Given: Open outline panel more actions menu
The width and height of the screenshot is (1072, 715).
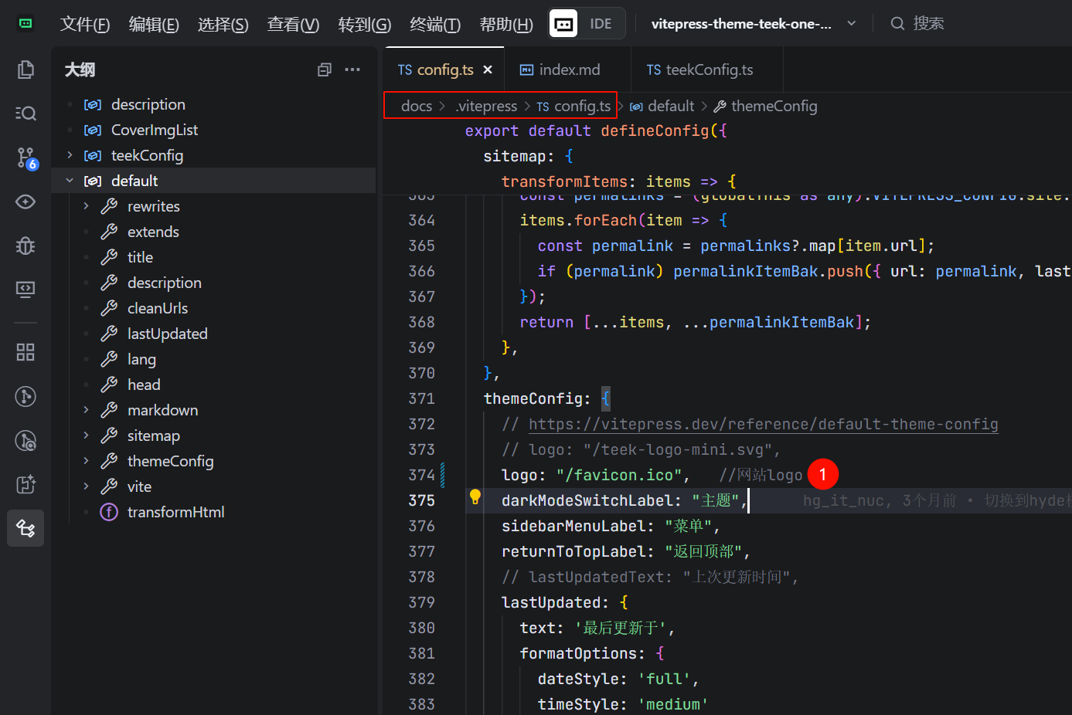Looking at the screenshot, I should [352, 69].
